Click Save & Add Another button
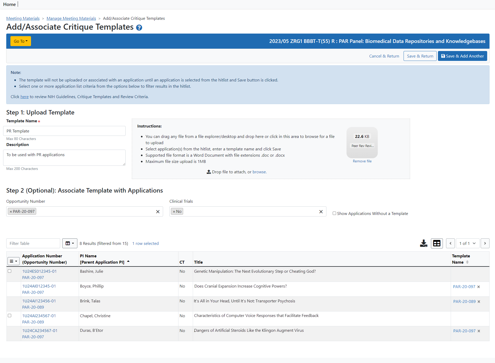495x363 pixels. point(462,56)
